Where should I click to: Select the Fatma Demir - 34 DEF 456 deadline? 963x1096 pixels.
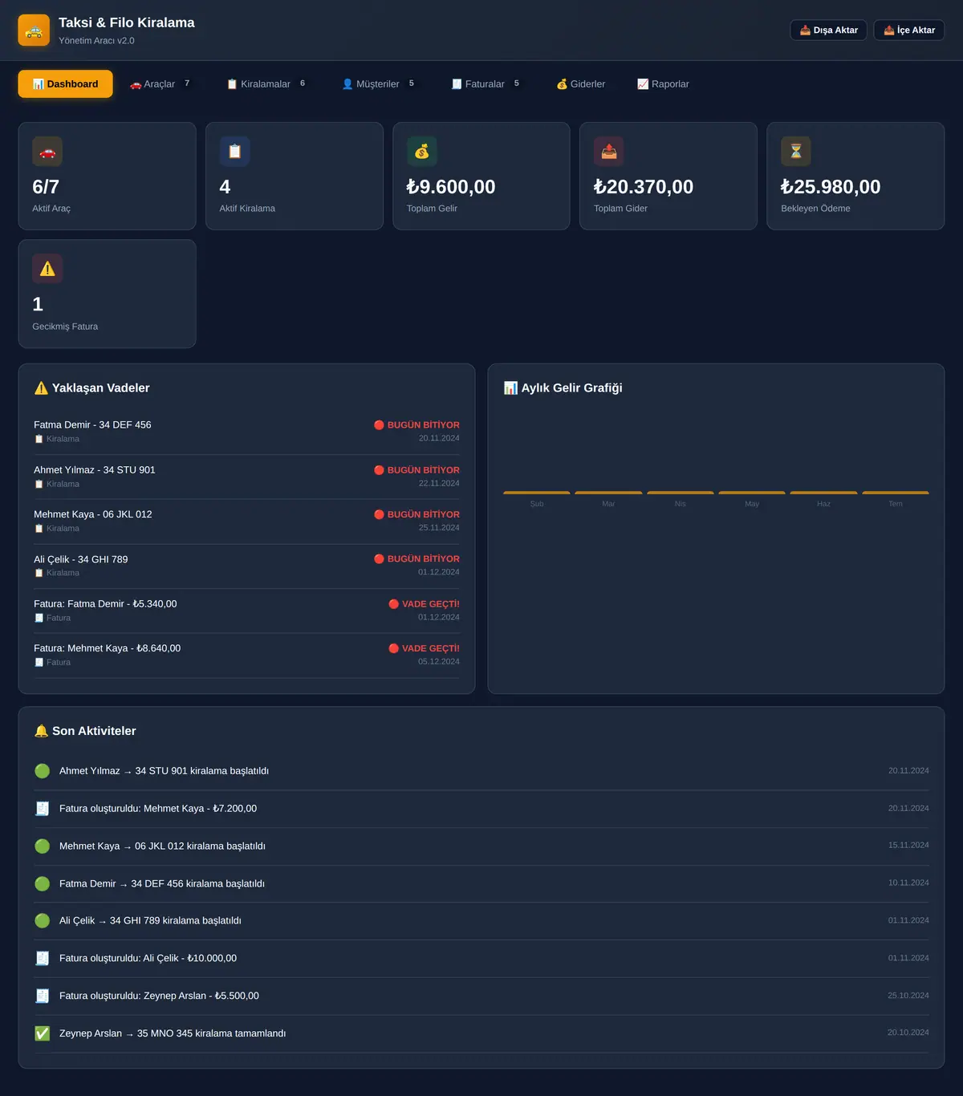tap(246, 432)
